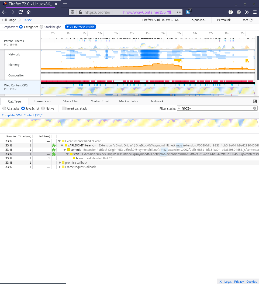Click the Permalink button
This screenshot has width=259, height=284.
tap(224, 20)
